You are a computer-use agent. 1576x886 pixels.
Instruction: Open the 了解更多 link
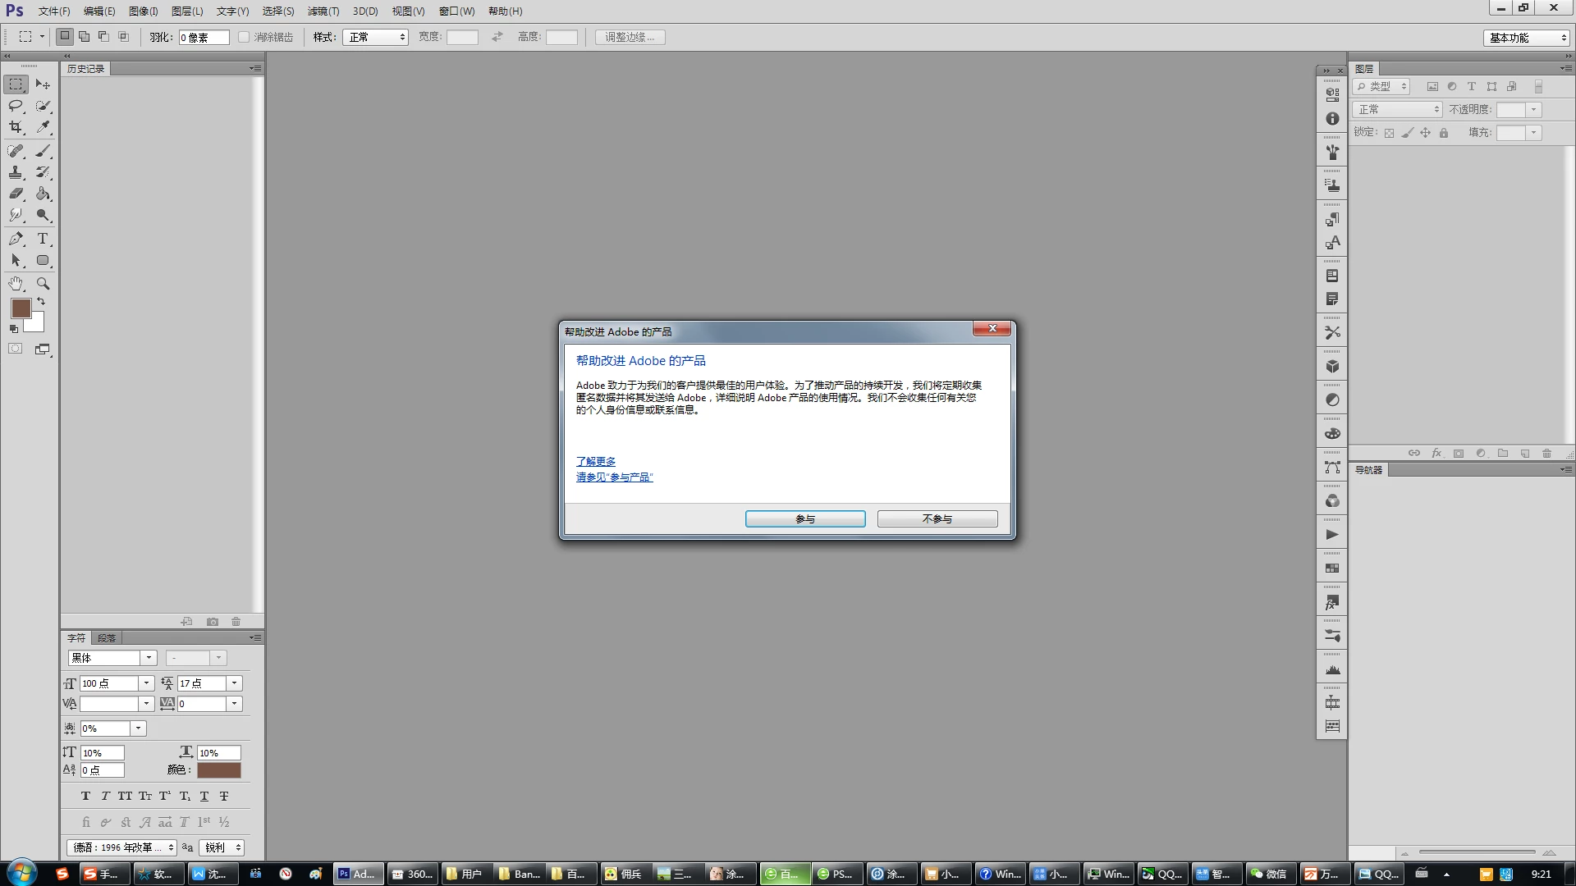(596, 462)
